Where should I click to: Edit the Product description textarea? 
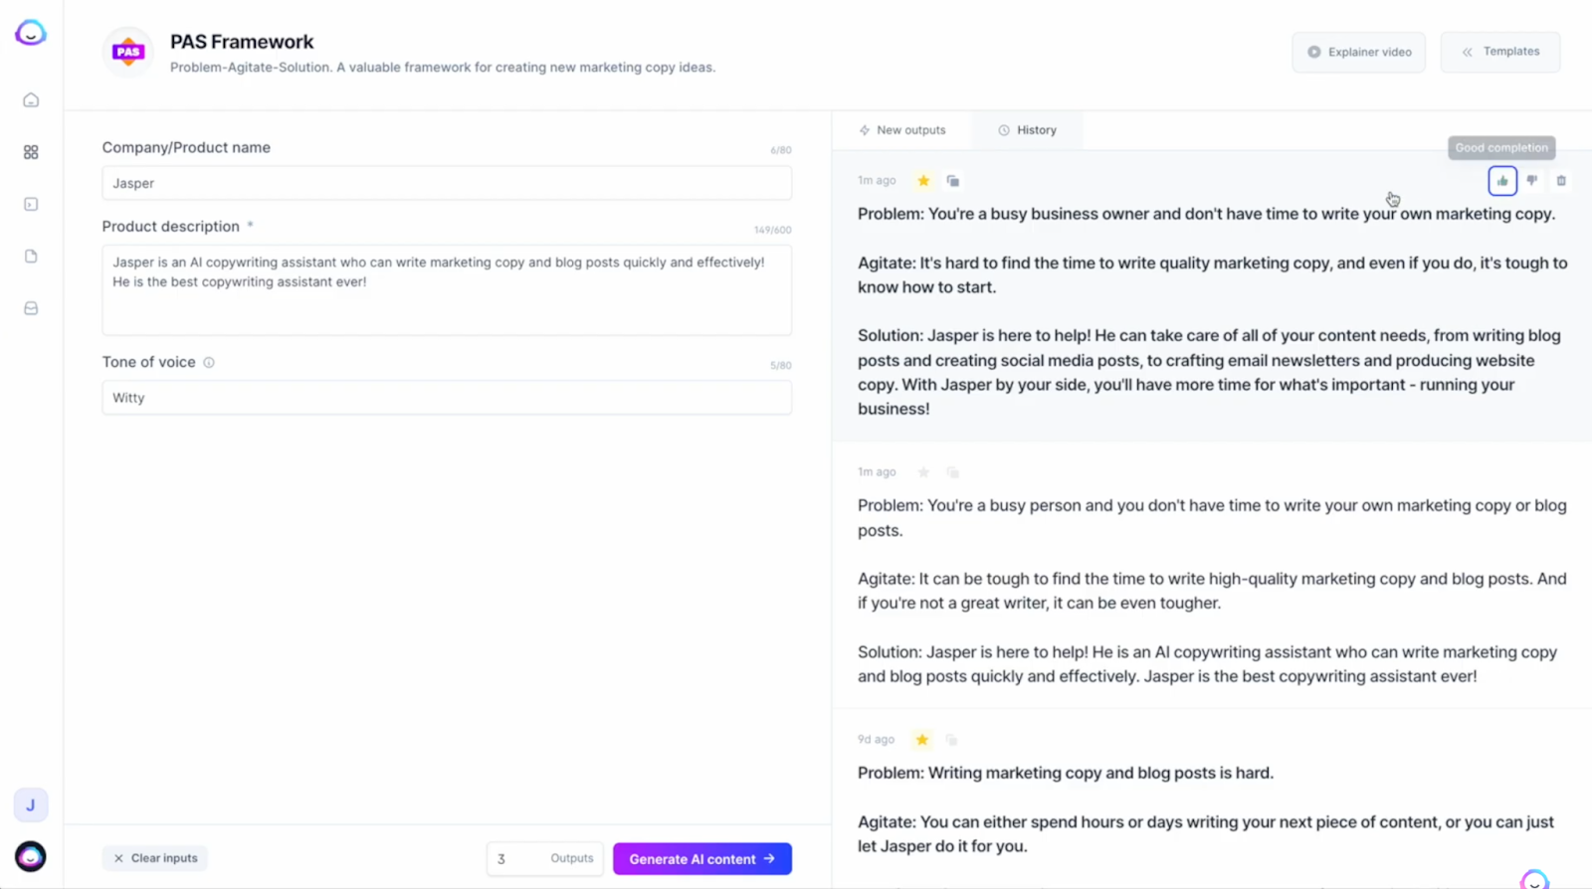click(447, 289)
